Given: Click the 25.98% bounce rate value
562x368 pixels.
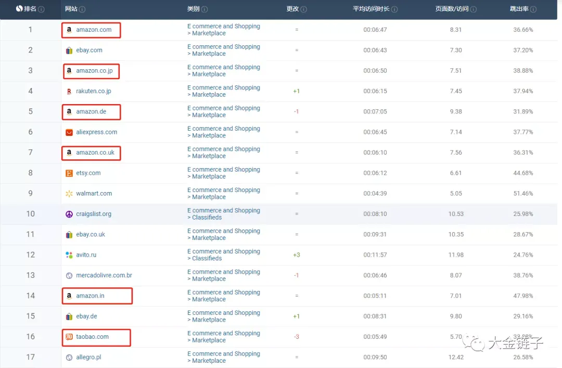Looking at the screenshot, I should coord(523,214).
